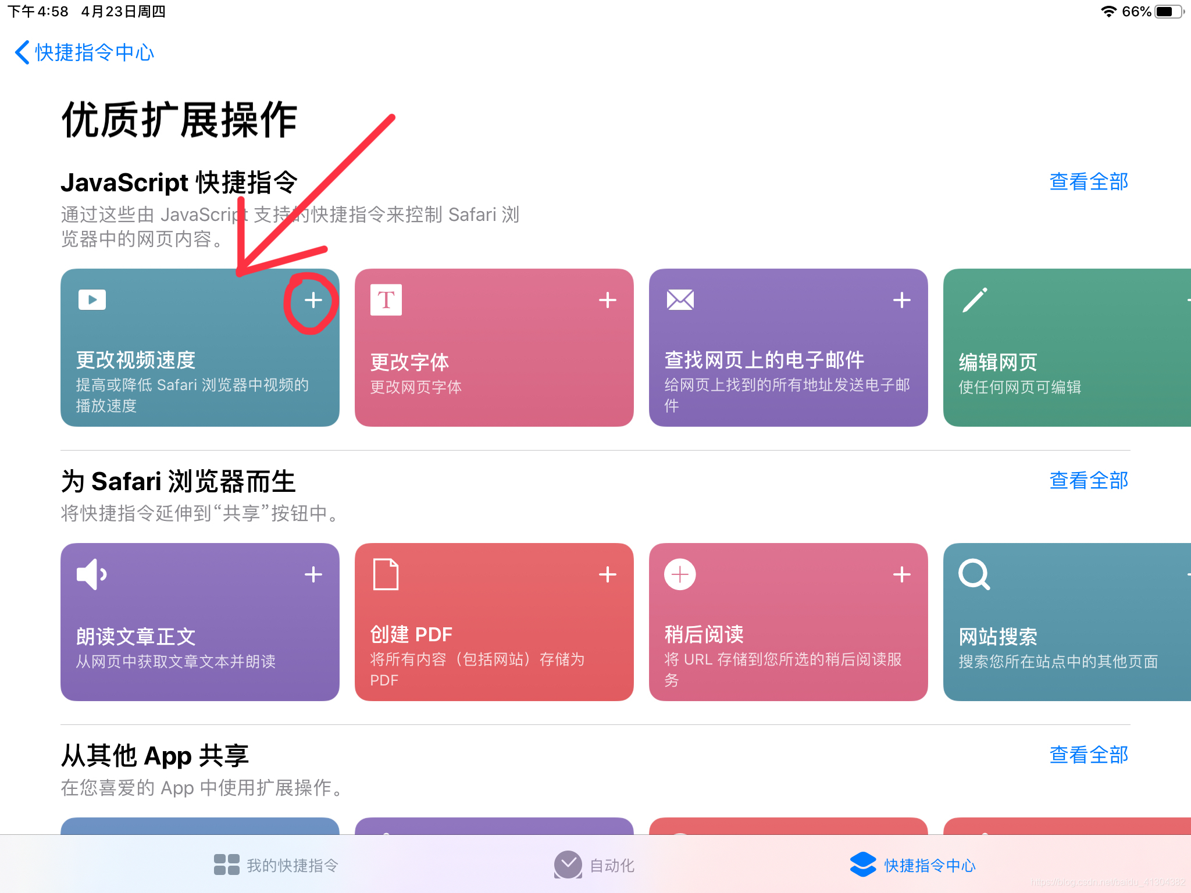Tap the document icon on 创建 PDF
Screen dimensions: 1191x893
(386, 574)
